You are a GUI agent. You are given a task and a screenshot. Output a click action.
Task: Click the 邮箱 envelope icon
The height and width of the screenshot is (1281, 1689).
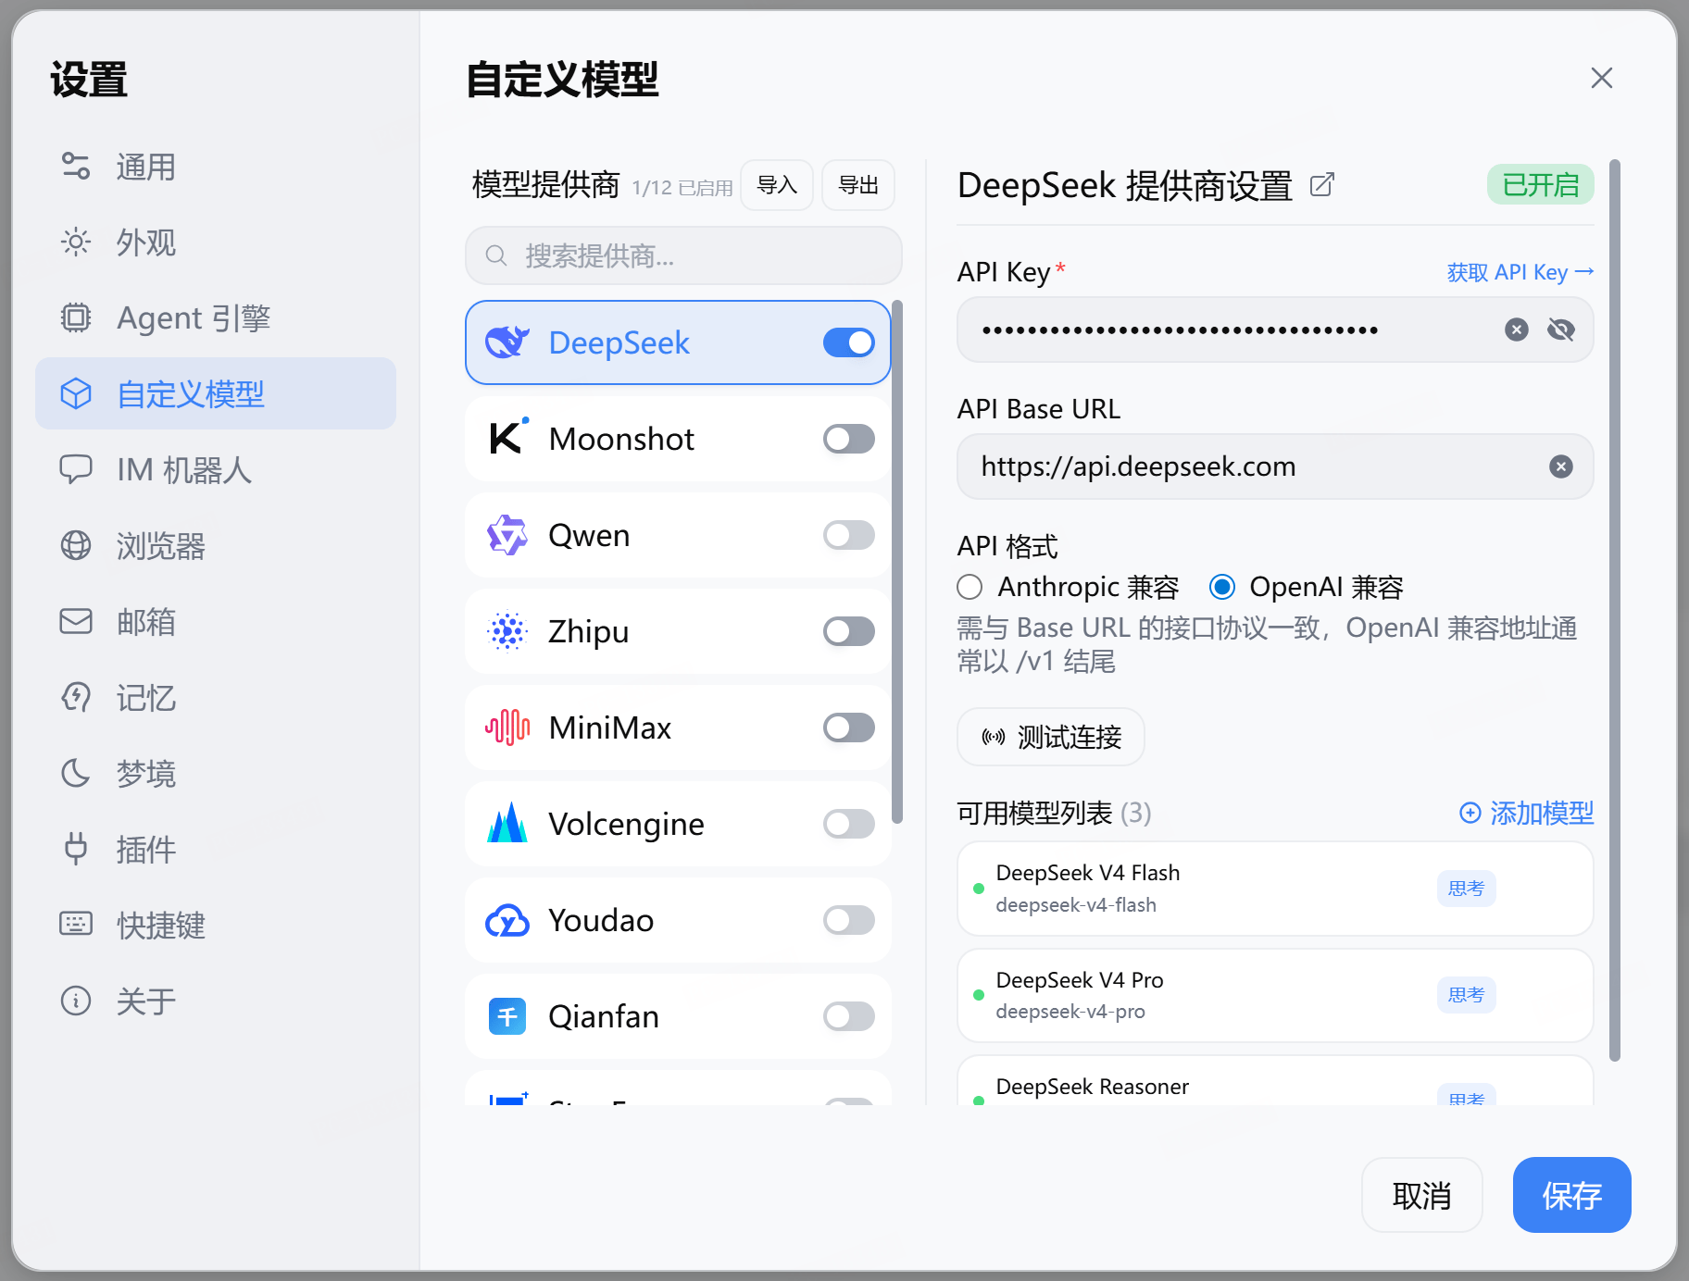coord(76,621)
